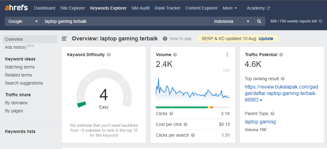Click the Traffic Potential help icon
This screenshot has height=149, width=327.
pyautogui.click(x=281, y=55)
